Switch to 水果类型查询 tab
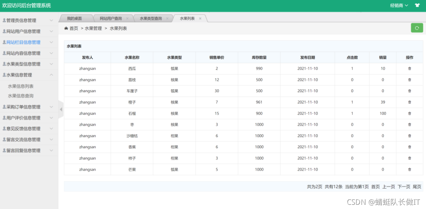 click(x=151, y=18)
